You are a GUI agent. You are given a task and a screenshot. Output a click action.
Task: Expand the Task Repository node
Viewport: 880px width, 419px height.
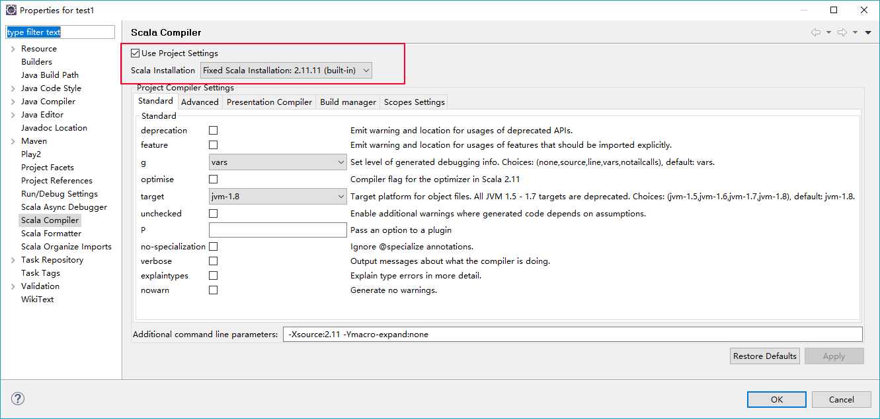[13, 260]
